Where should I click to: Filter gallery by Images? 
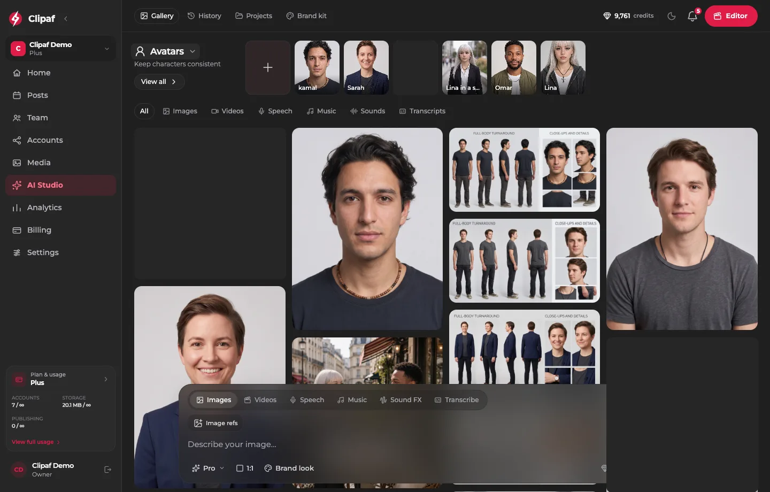click(x=180, y=111)
